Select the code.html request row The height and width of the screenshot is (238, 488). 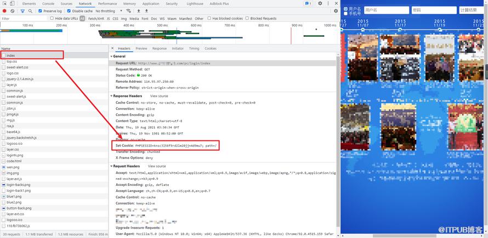pos(54,161)
